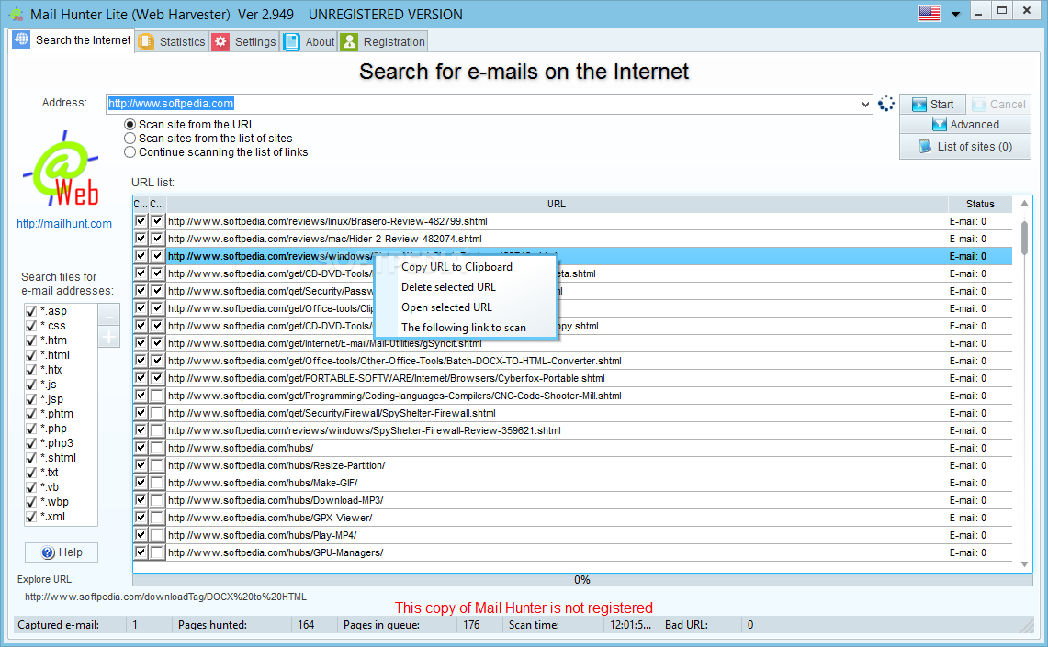Click the not registered warning text
Image resolution: width=1048 pixels, height=647 pixels.
click(x=524, y=608)
